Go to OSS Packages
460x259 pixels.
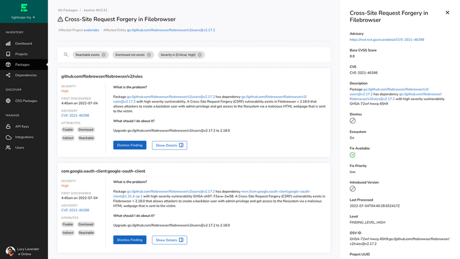26,101
